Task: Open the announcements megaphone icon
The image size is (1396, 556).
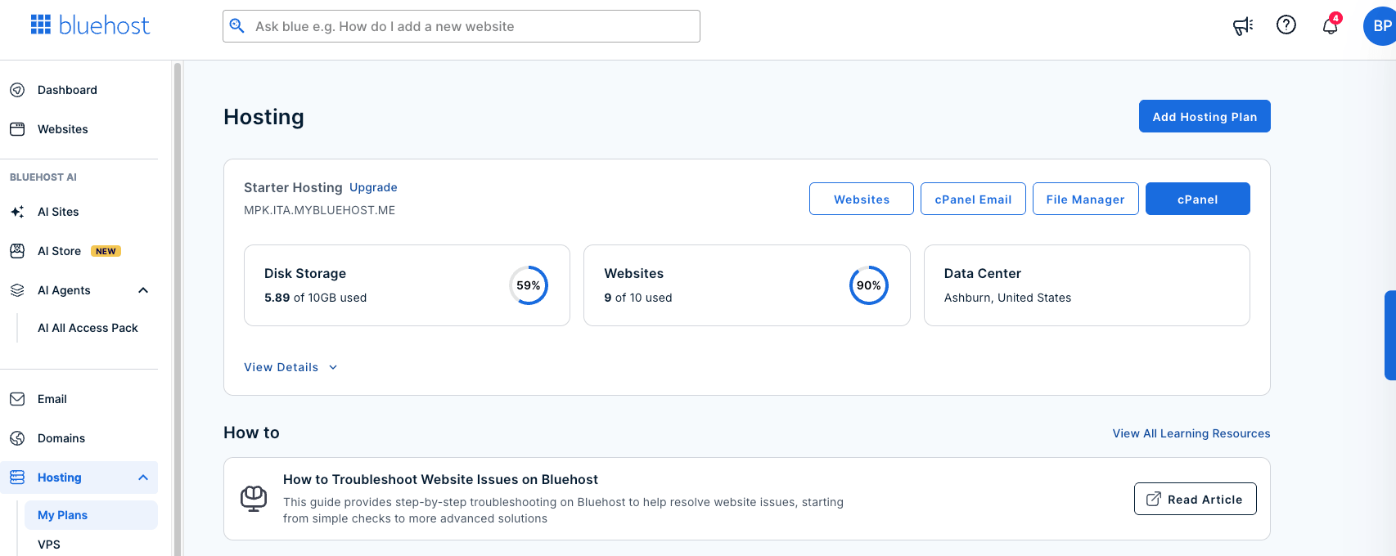Action: (1243, 26)
